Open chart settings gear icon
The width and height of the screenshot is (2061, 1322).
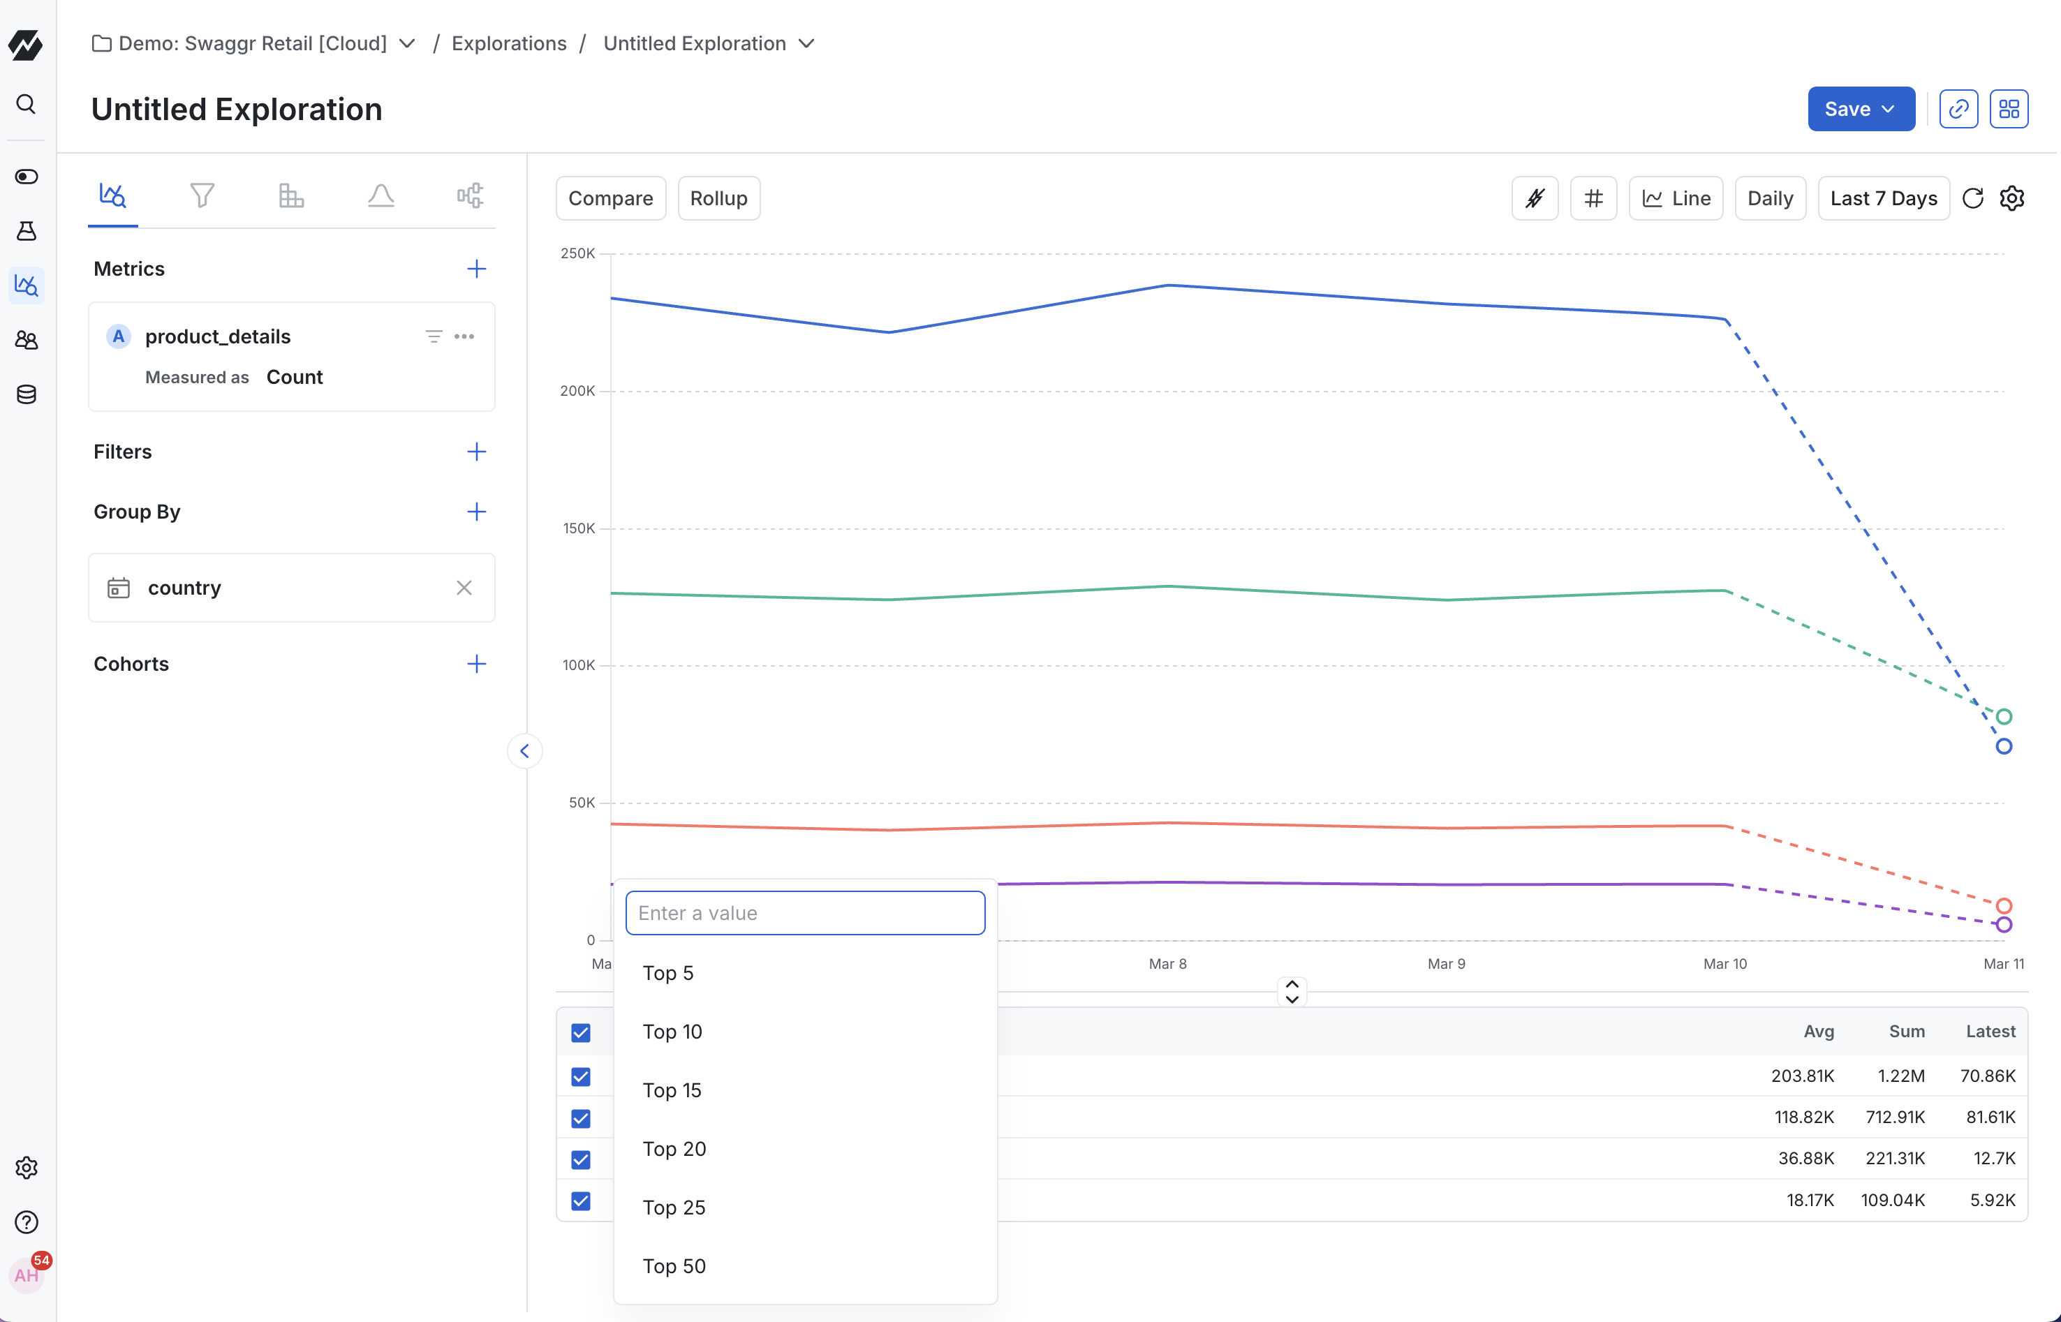[x=2012, y=198]
